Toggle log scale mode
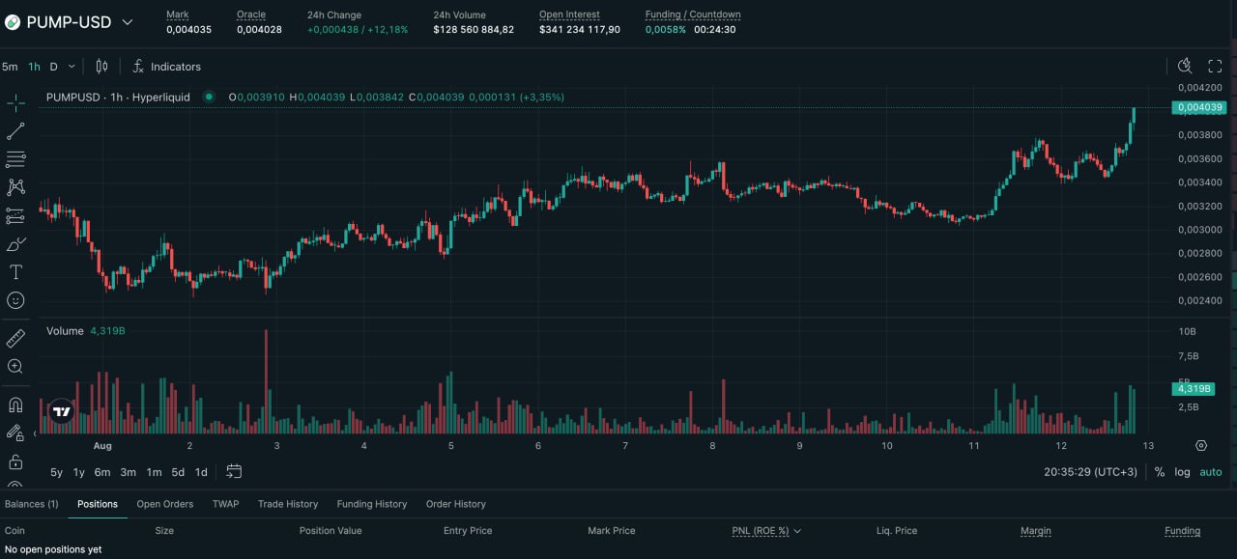1237x559 pixels. point(1182,472)
